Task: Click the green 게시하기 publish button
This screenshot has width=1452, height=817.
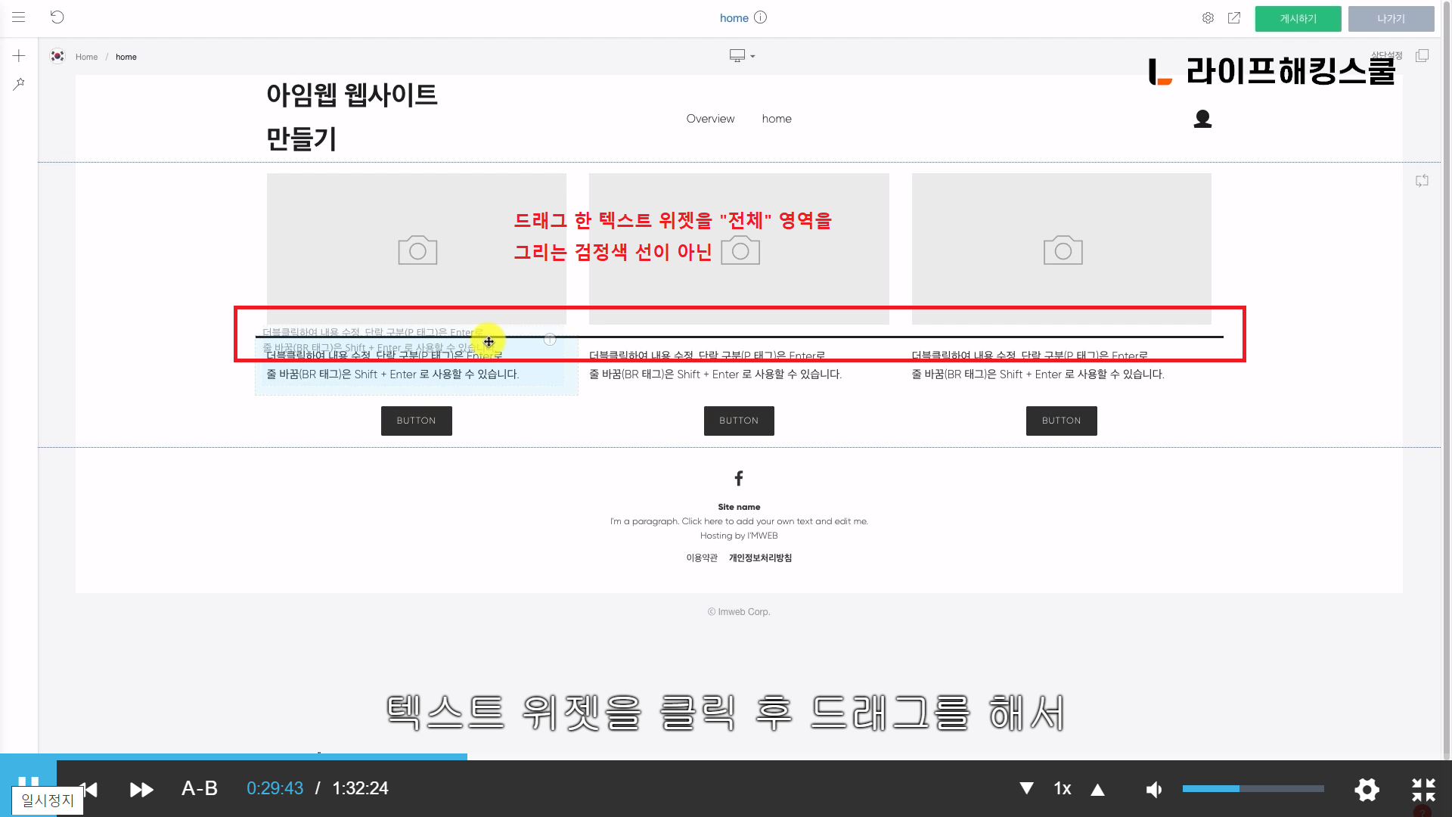Action: (1298, 19)
